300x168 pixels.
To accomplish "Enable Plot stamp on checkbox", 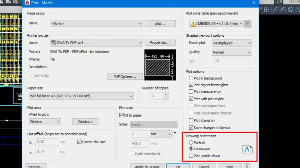I will pos(191,120).
